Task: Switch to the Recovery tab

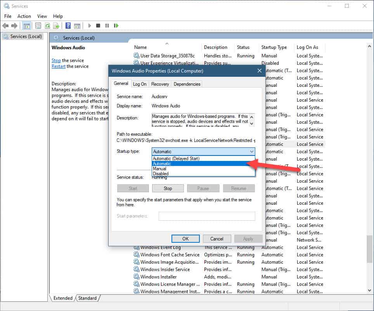Action: pos(160,84)
